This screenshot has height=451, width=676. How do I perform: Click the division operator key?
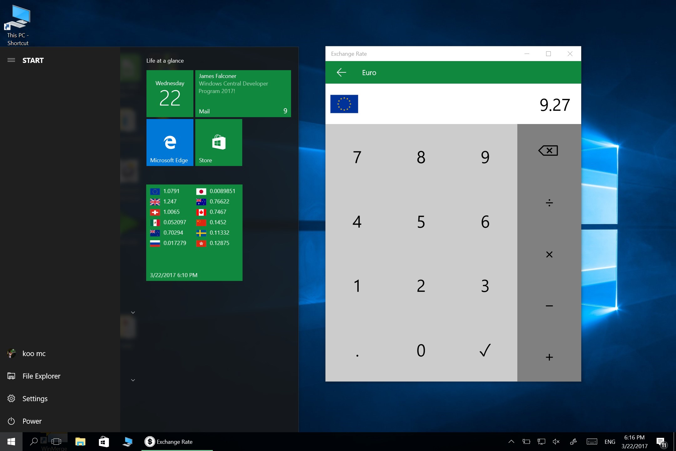click(x=549, y=203)
